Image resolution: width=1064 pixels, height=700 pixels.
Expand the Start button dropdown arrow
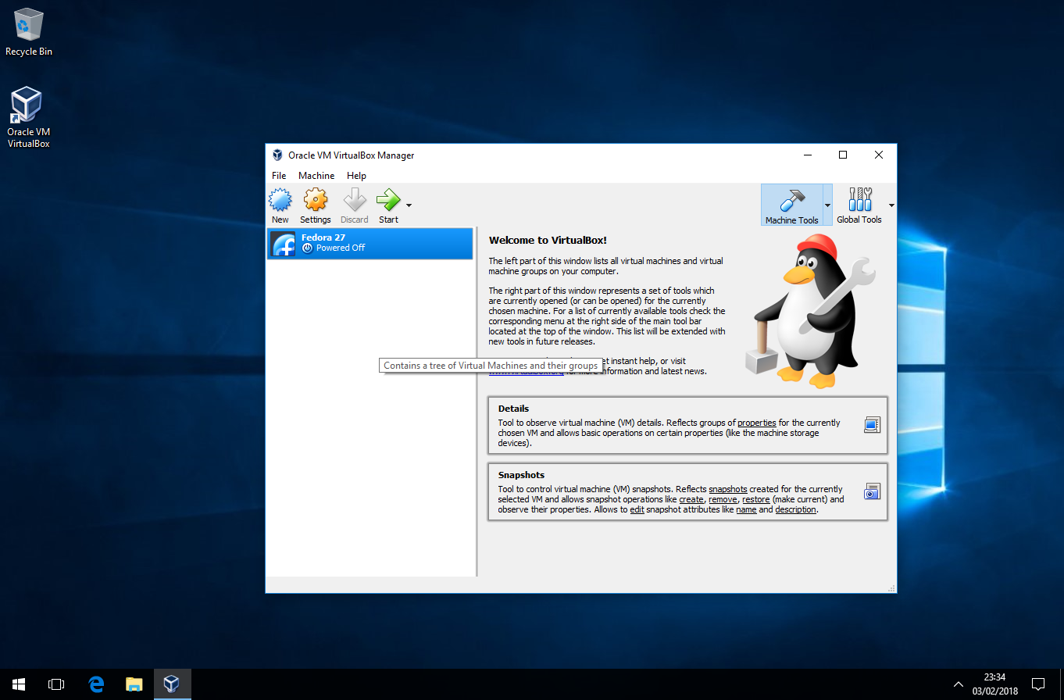(x=409, y=205)
